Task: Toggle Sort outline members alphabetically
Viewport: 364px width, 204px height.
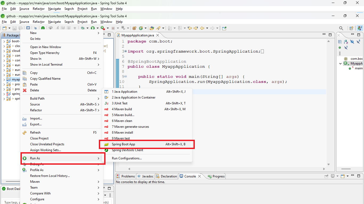Action: 346,42
